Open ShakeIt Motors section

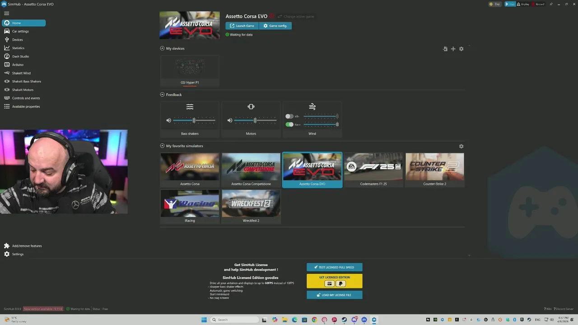pos(23,90)
